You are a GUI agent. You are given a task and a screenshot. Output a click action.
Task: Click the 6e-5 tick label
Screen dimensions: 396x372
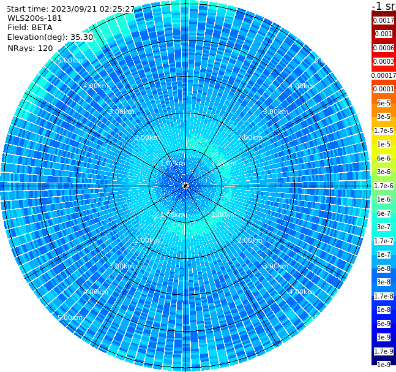click(384, 103)
